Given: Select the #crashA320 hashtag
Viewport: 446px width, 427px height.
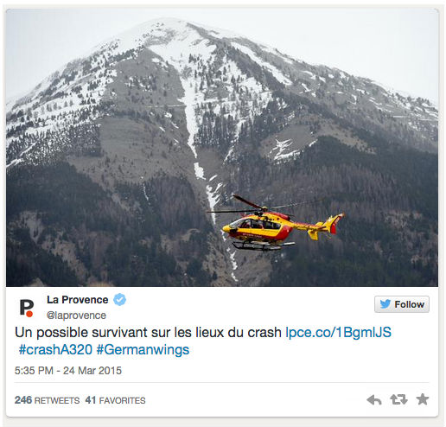Looking at the screenshot, I should pos(55,350).
